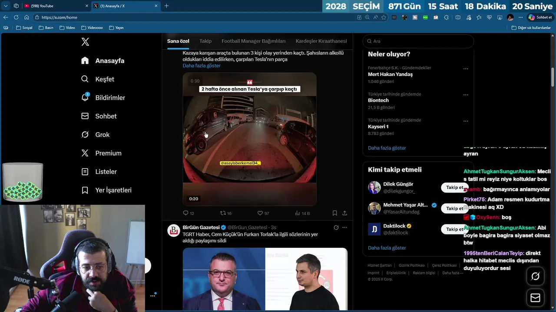The width and height of the screenshot is (556, 312).
Task: Select Football Manager Bağımlıları tab
Action: click(254, 41)
